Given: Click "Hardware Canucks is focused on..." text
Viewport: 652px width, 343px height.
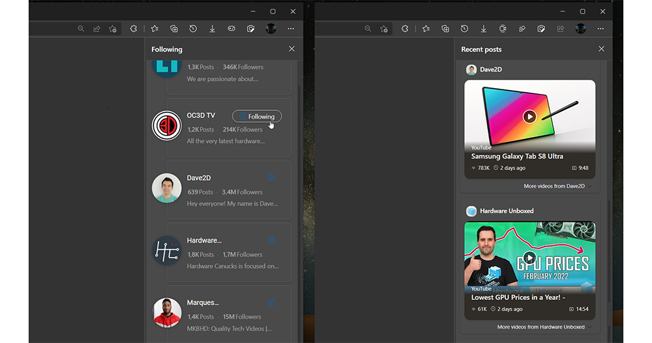Looking at the screenshot, I should point(233,266).
